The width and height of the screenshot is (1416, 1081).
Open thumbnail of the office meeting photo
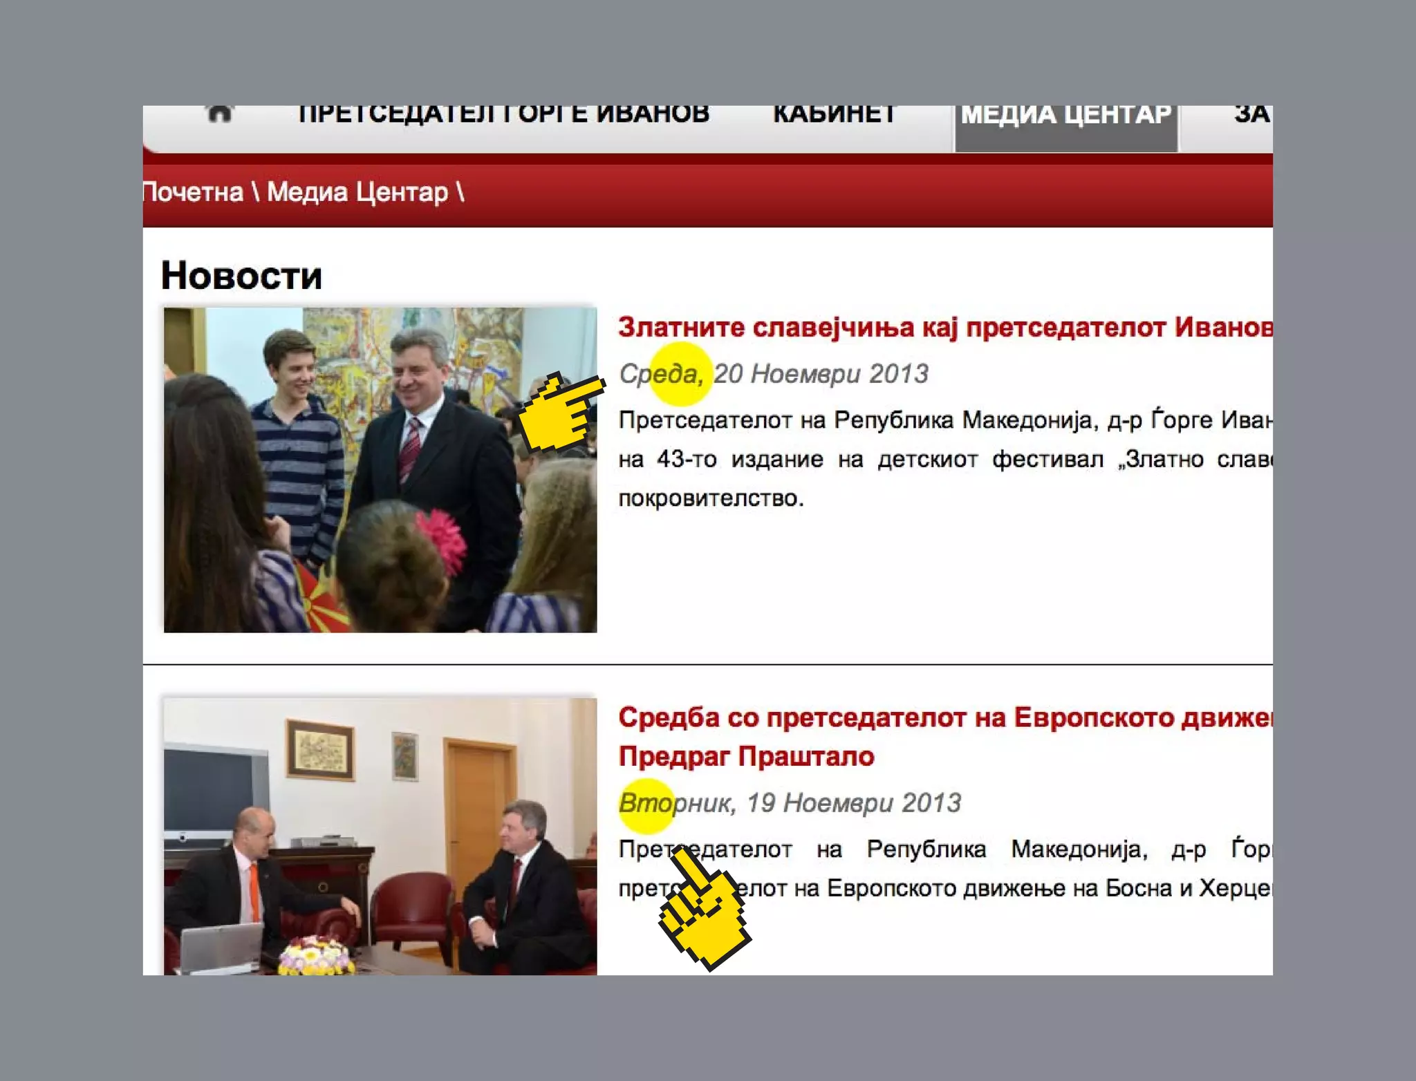tap(380, 836)
